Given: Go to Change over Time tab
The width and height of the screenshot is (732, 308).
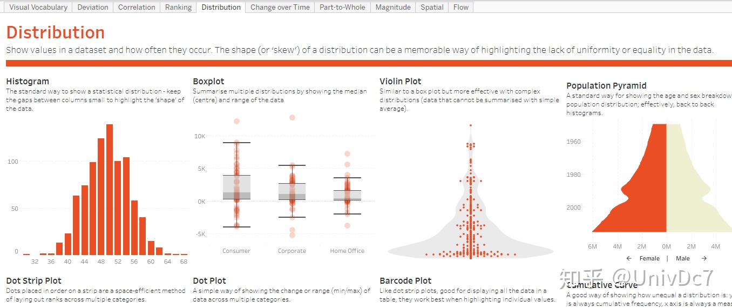Looking at the screenshot, I should 280,7.
